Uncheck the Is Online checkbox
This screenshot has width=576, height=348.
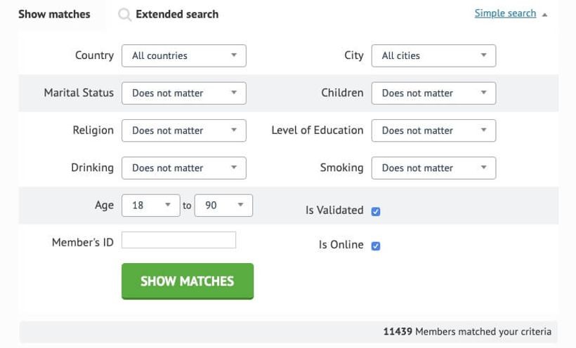376,246
